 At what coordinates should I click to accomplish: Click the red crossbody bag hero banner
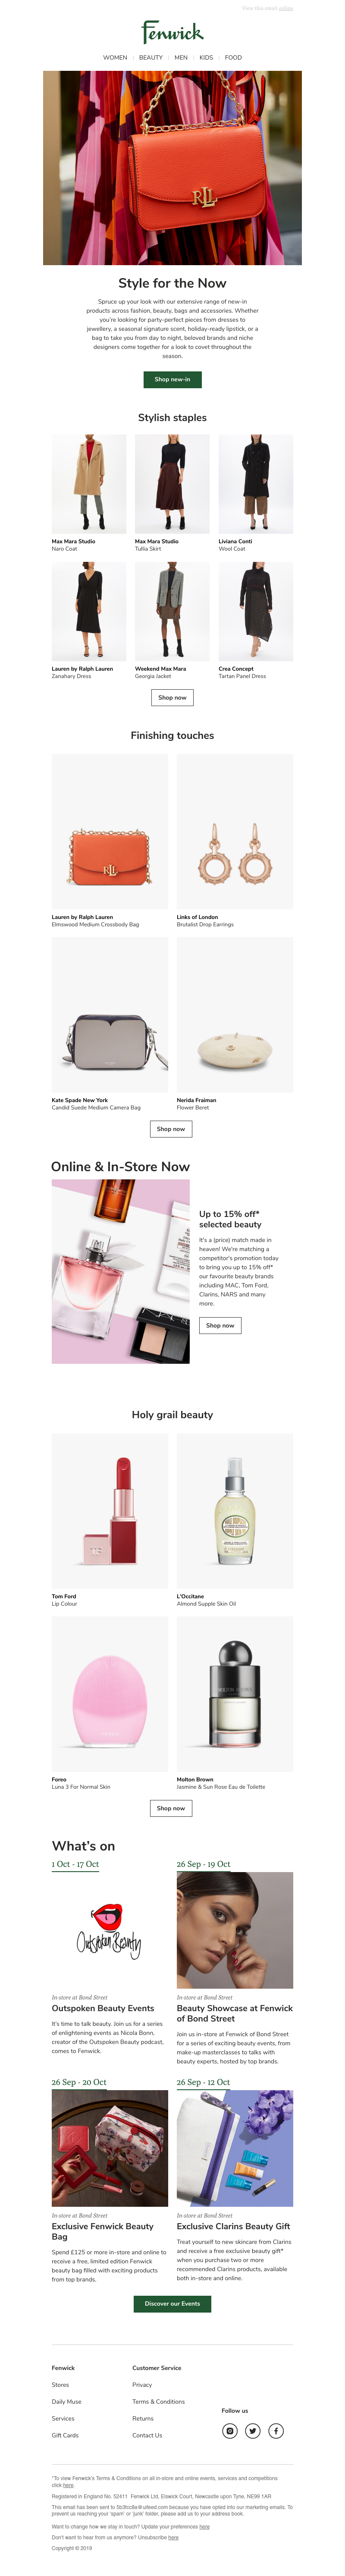point(172,168)
